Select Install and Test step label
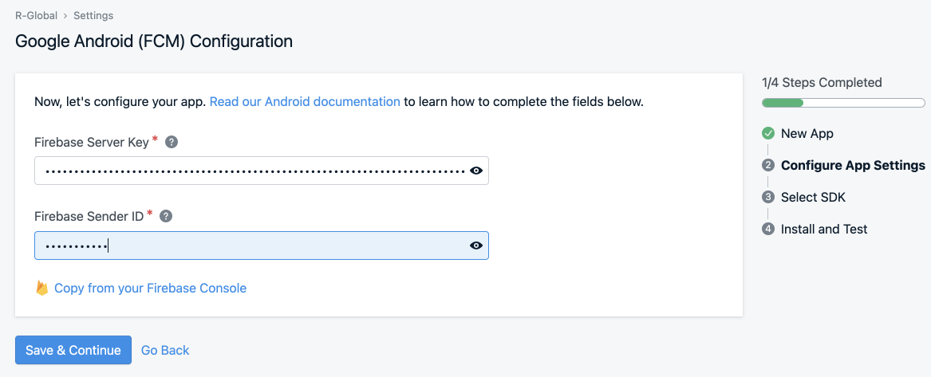 coord(824,229)
